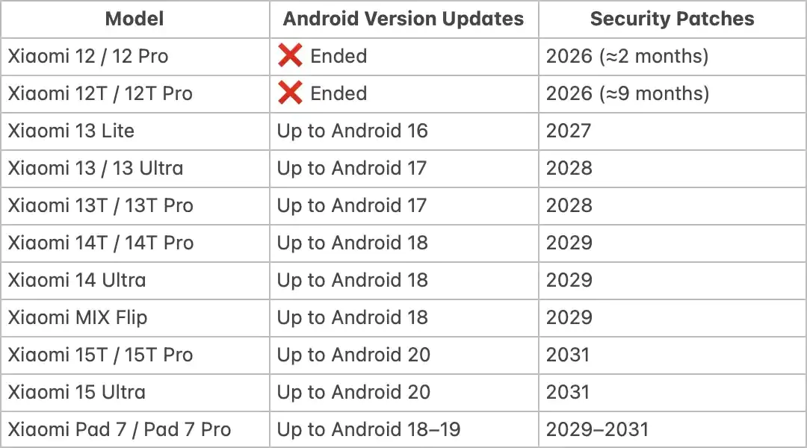Click the red X icon beside Xiaomi 12T / 12T Pro
Image resolution: width=807 pixels, height=448 pixels.
[290, 93]
